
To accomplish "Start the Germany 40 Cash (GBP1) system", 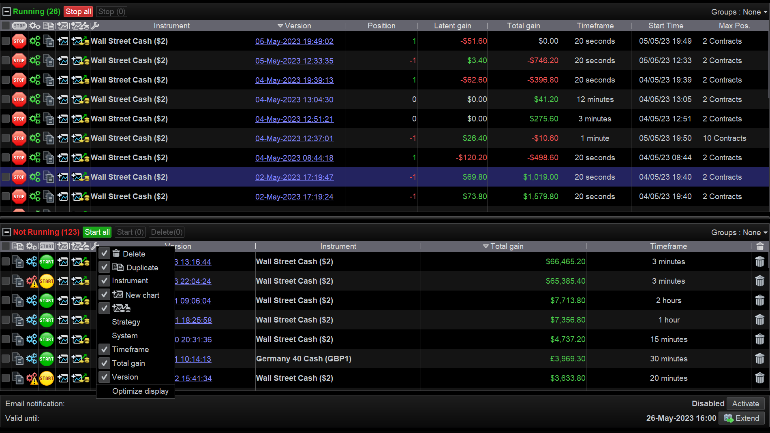I will click(x=47, y=359).
